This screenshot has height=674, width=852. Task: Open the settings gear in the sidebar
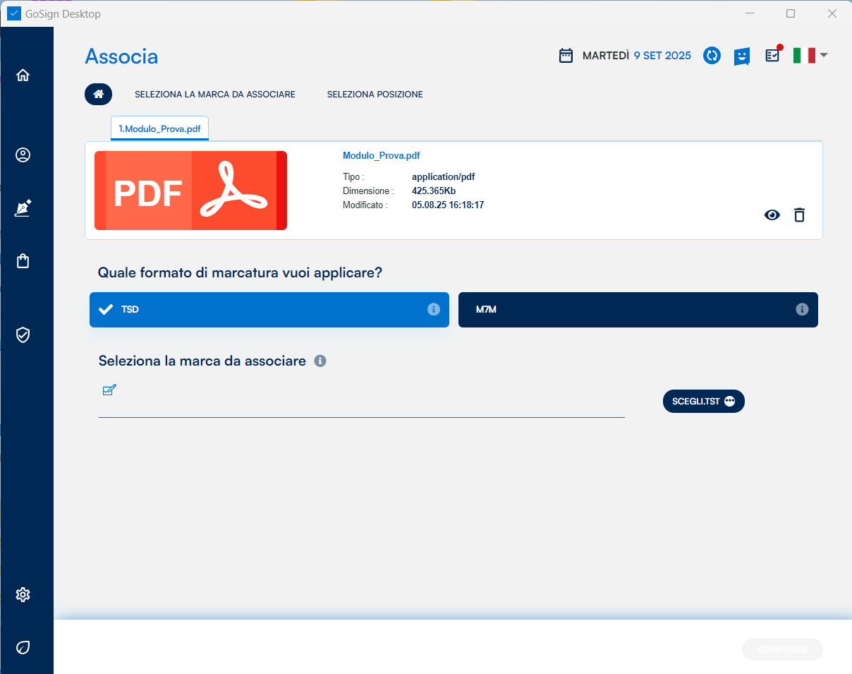point(23,594)
